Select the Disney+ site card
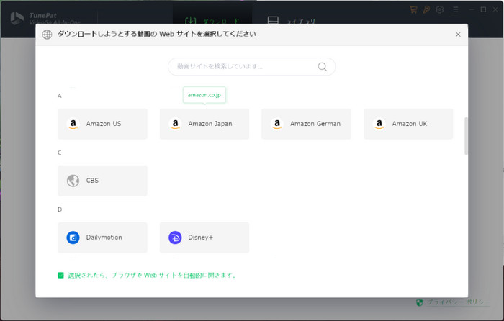The image size is (504, 321). [x=204, y=238]
